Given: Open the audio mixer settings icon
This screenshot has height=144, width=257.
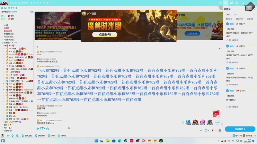Looking at the screenshot, I should (17, 135).
